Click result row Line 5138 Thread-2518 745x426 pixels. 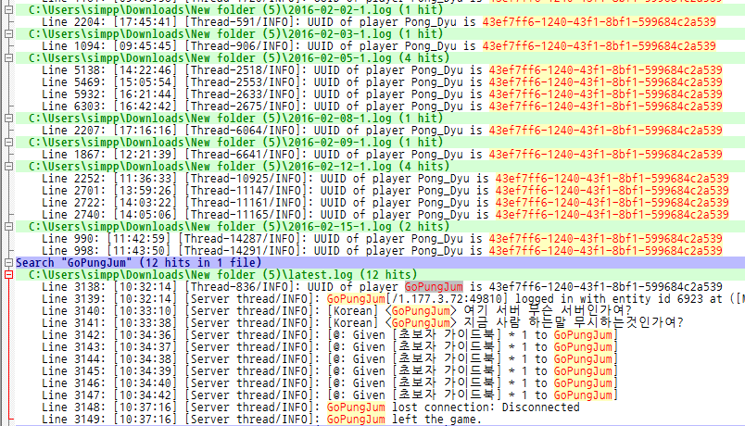click(382, 70)
